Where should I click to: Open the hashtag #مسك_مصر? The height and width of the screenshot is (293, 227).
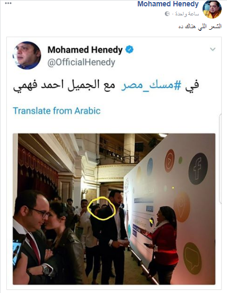pos(151,85)
